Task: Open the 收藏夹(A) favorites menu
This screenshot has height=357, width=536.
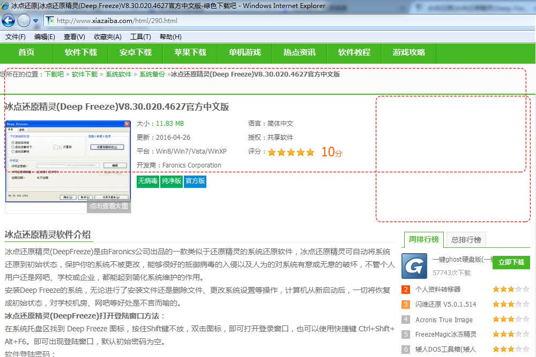Action: (108, 36)
